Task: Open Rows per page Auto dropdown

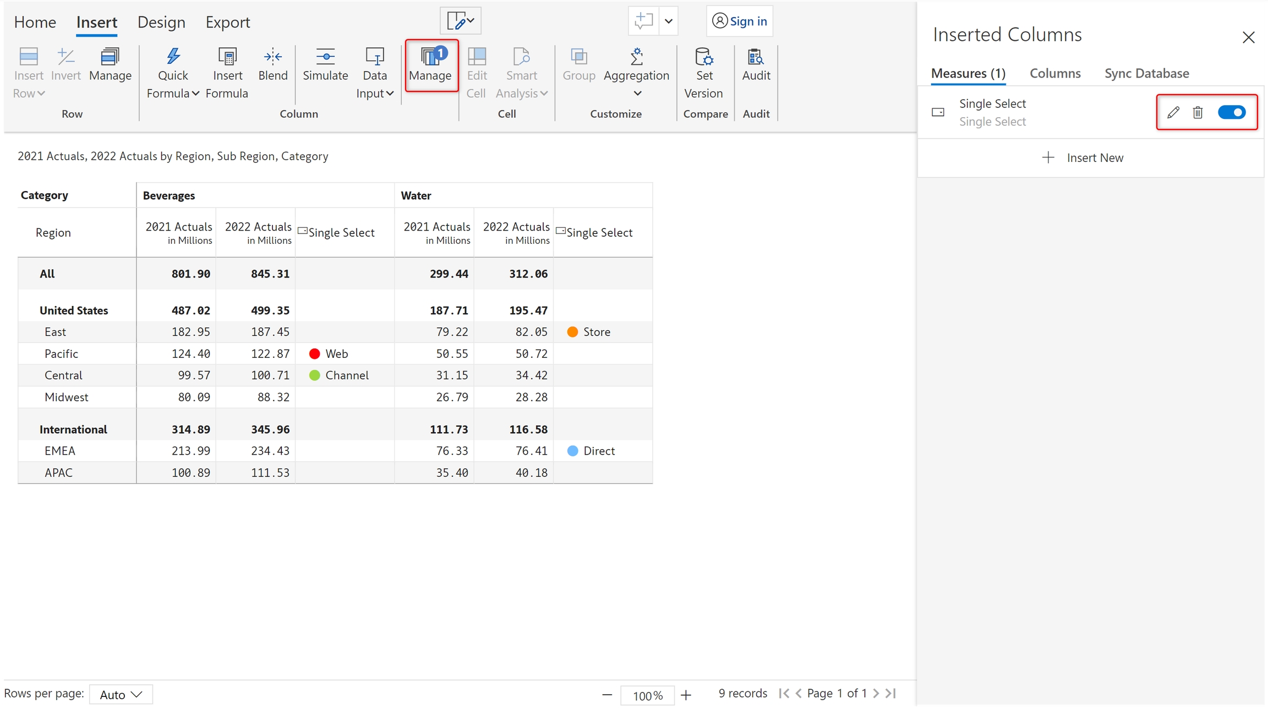Action: (x=121, y=694)
